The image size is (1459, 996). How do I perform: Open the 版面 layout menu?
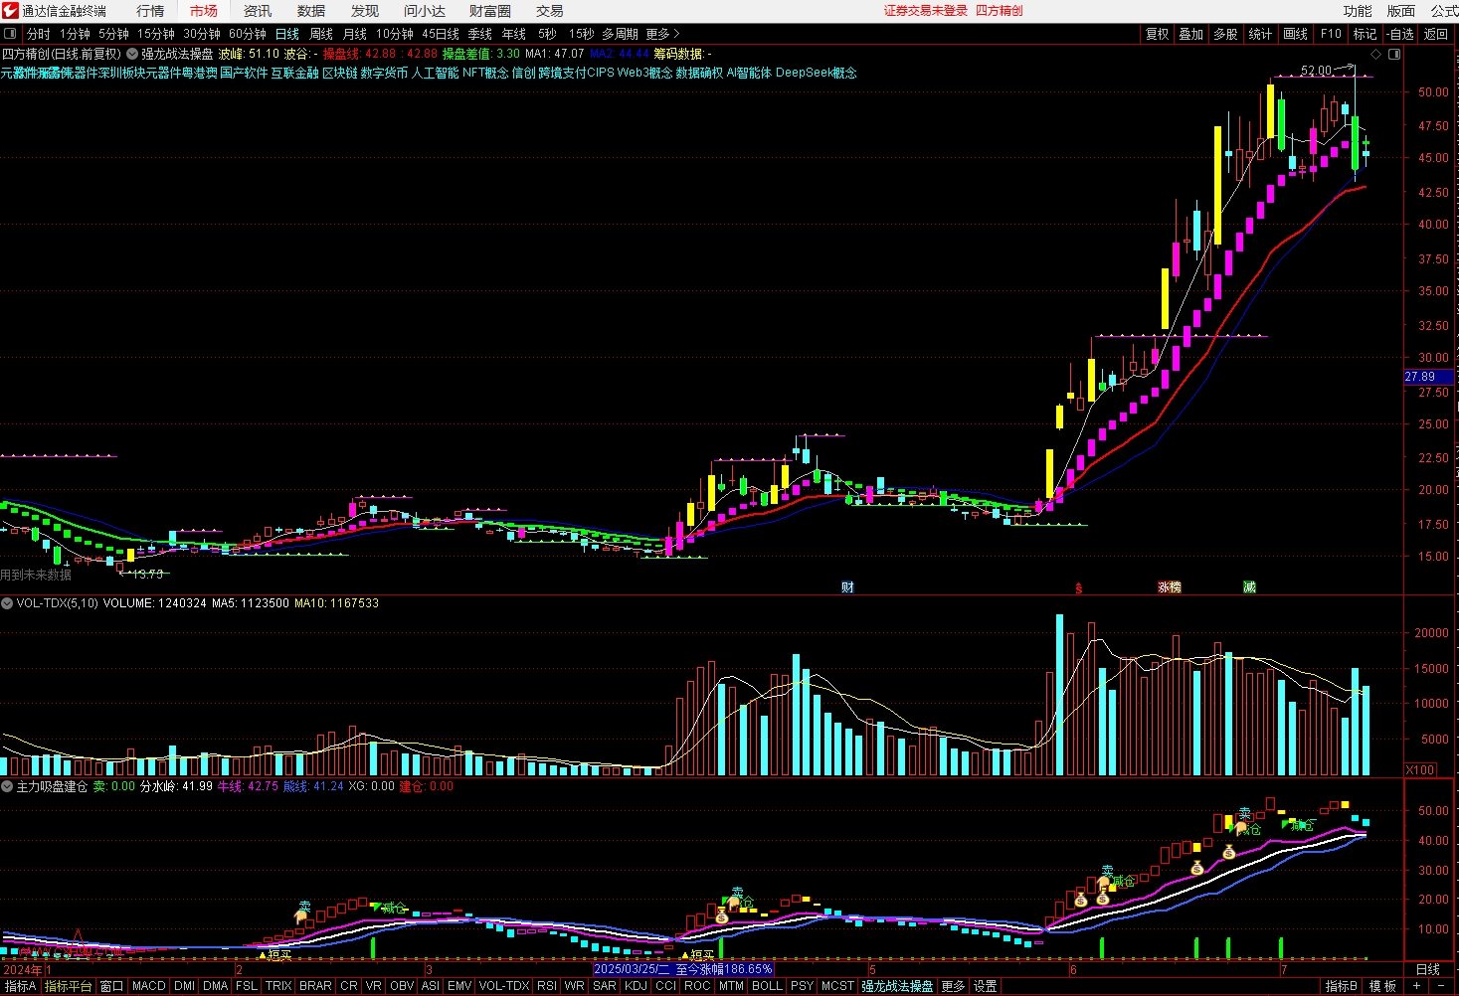click(x=1401, y=11)
